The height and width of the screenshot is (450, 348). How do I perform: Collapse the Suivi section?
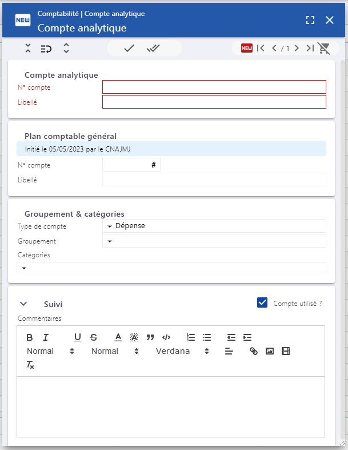[23, 304]
